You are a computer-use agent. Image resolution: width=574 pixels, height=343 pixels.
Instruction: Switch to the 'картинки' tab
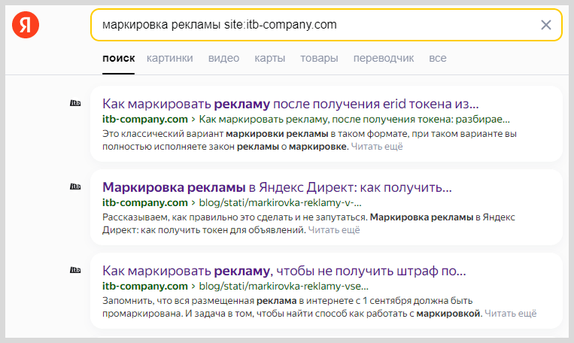point(170,58)
